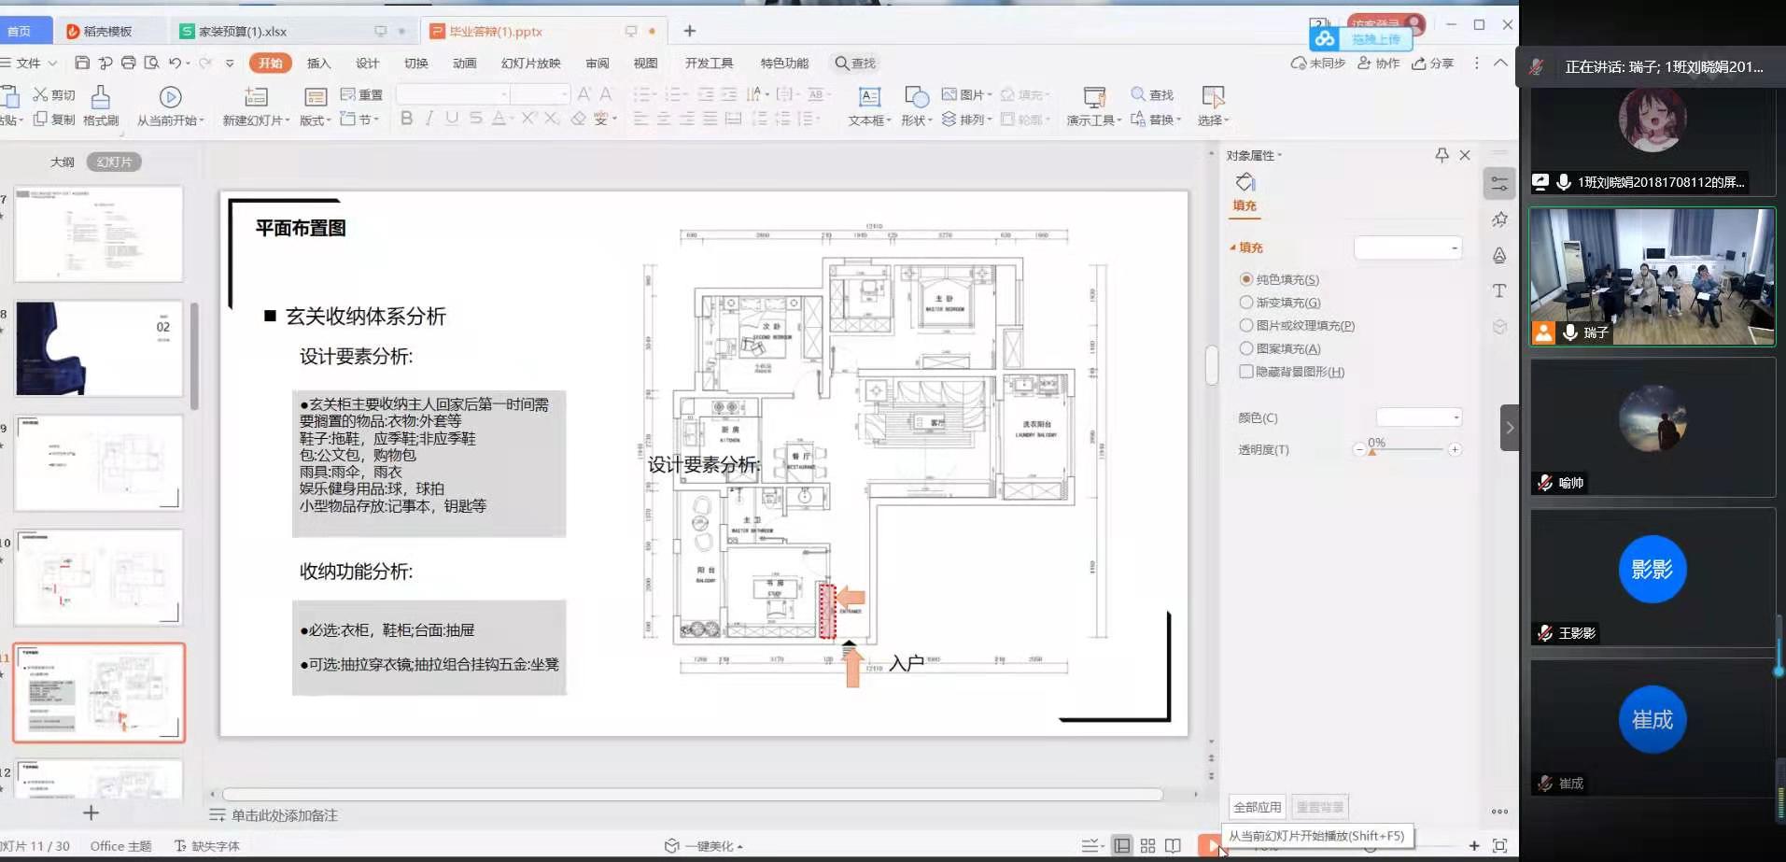The height and width of the screenshot is (862, 1786).
Task: Click the New Slide (新建幻灯片) icon
Action: (255, 98)
